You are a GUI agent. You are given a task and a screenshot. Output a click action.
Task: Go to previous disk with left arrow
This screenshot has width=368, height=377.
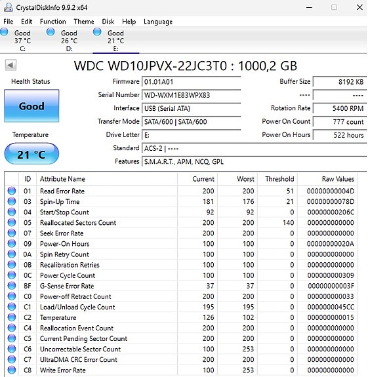[10, 65]
